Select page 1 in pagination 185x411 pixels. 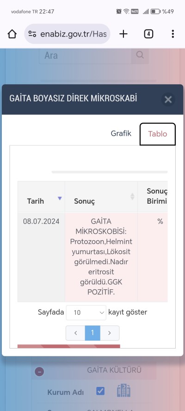[92, 333]
